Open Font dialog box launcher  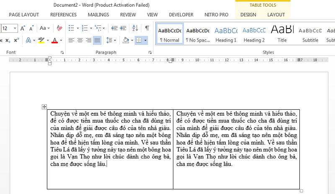pos(62,52)
